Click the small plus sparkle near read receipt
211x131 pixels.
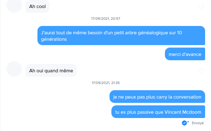pos(188,122)
